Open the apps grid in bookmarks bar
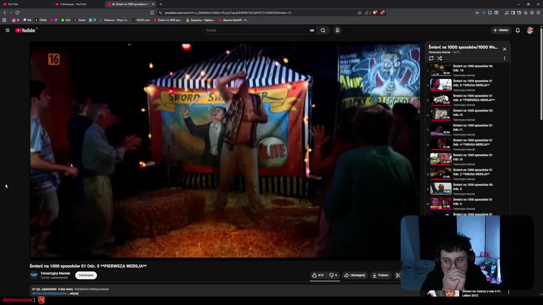 4,20
